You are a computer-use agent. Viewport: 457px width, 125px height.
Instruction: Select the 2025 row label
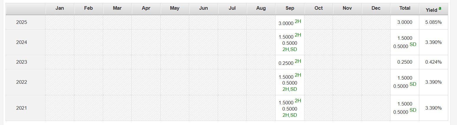pos(22,22)
